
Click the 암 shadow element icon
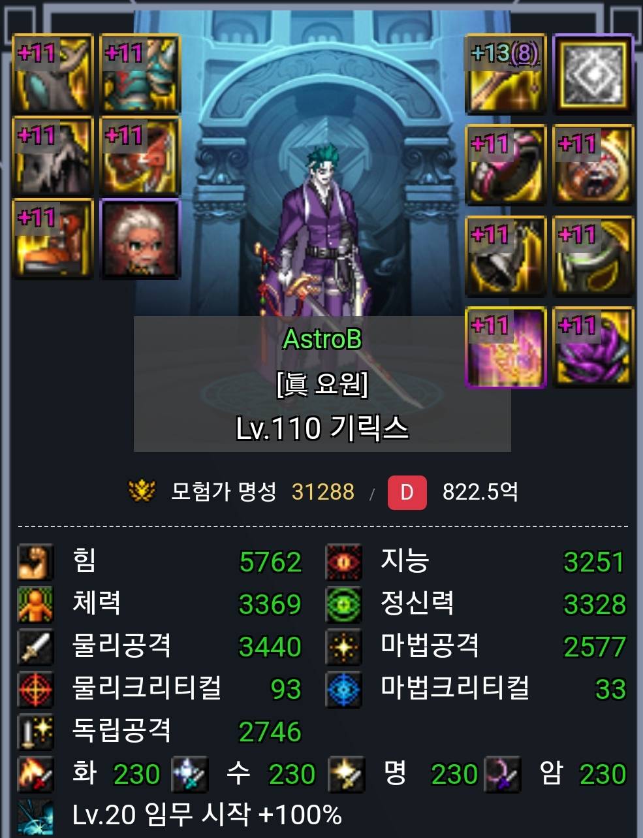[x=502, y=774]
